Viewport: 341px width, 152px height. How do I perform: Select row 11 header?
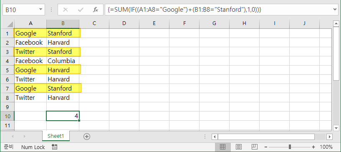pyautogui.click(x=8, y=125)
